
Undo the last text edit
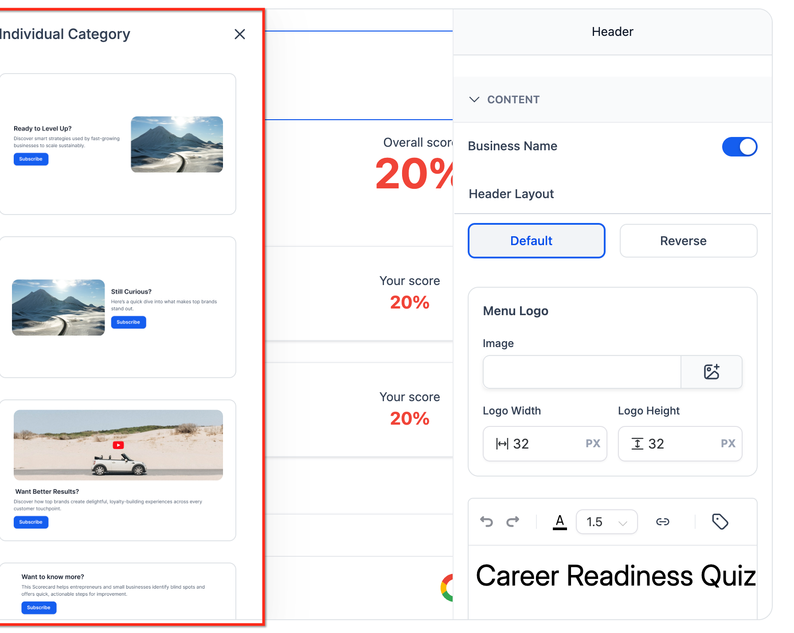coord(487,522)
